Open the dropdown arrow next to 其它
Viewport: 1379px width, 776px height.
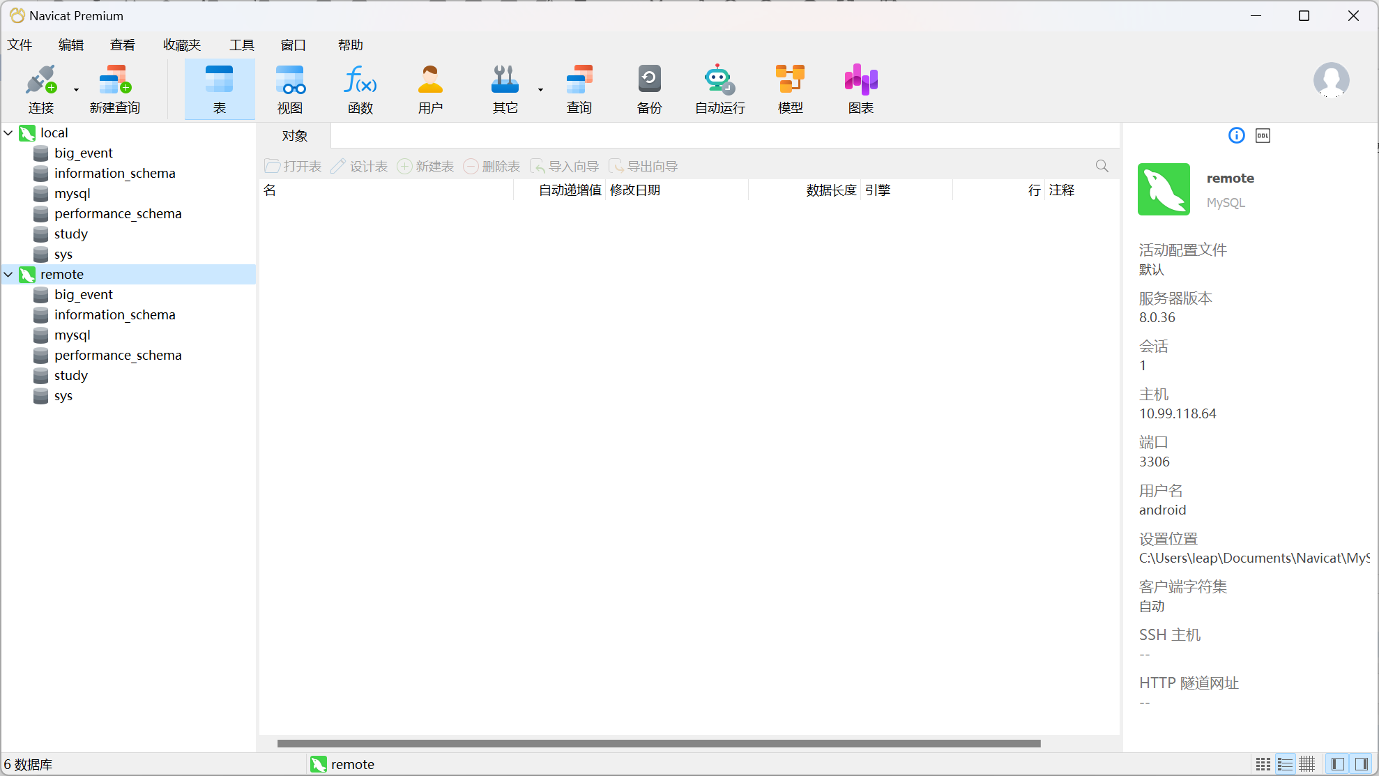coord(540,89)
